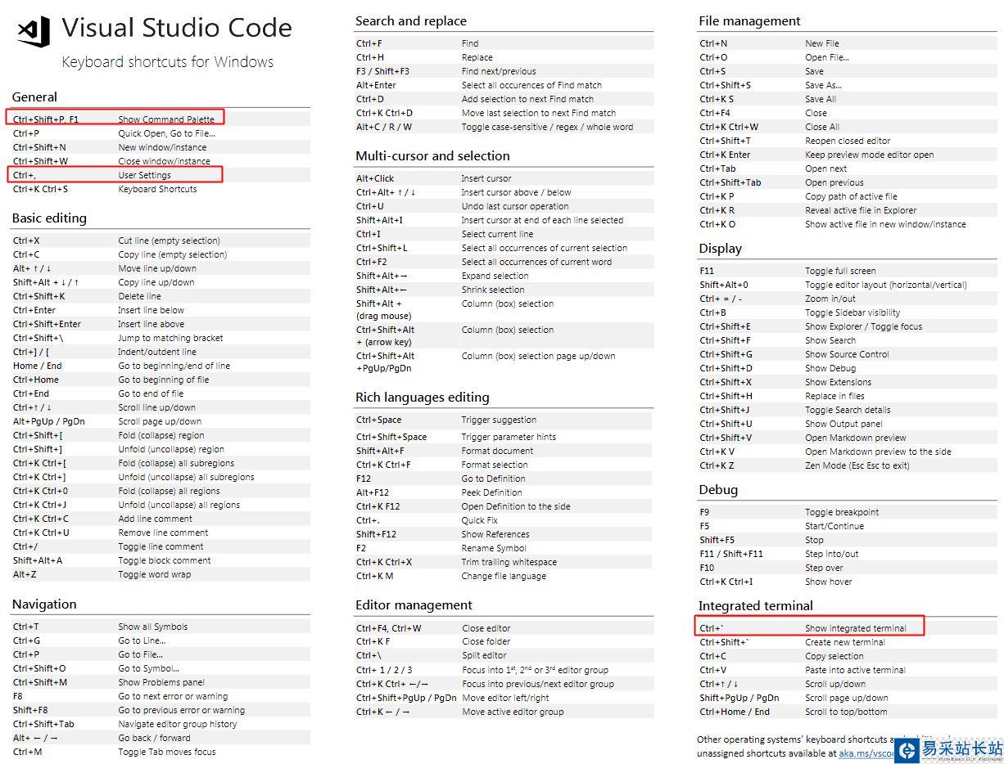
Task: Select 'Format document' description
Action: click(x=497, y=451)
